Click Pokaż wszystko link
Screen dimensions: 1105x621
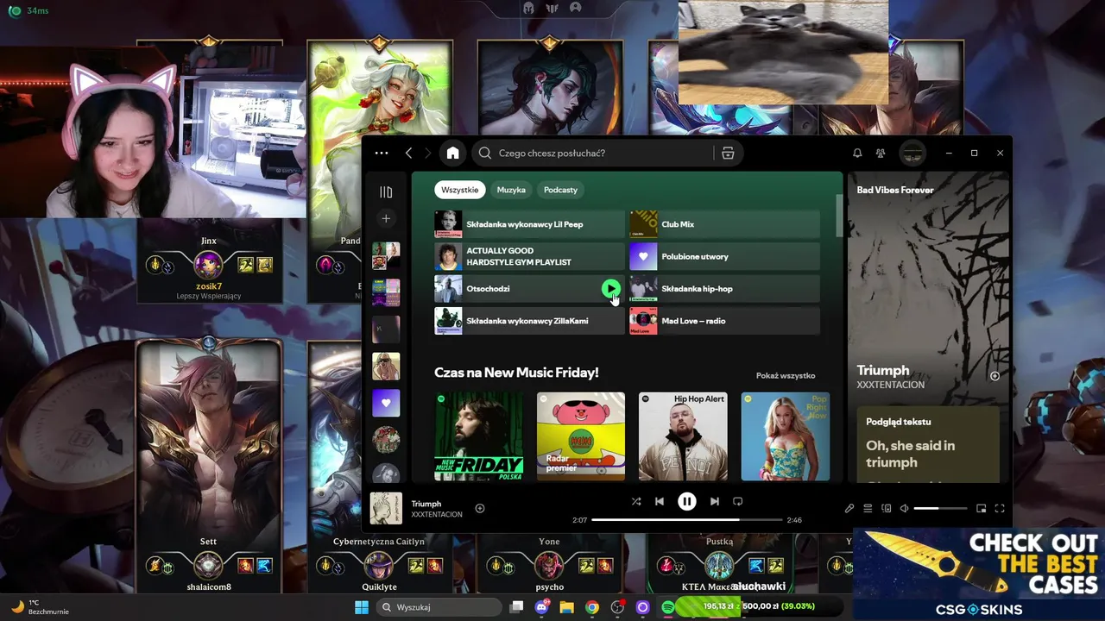coord(786,375)
